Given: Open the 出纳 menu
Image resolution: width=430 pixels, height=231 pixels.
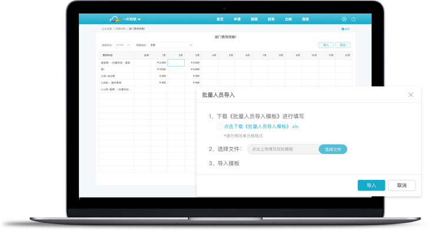Looking at the screenshot, I should click(x=288, y=19).
